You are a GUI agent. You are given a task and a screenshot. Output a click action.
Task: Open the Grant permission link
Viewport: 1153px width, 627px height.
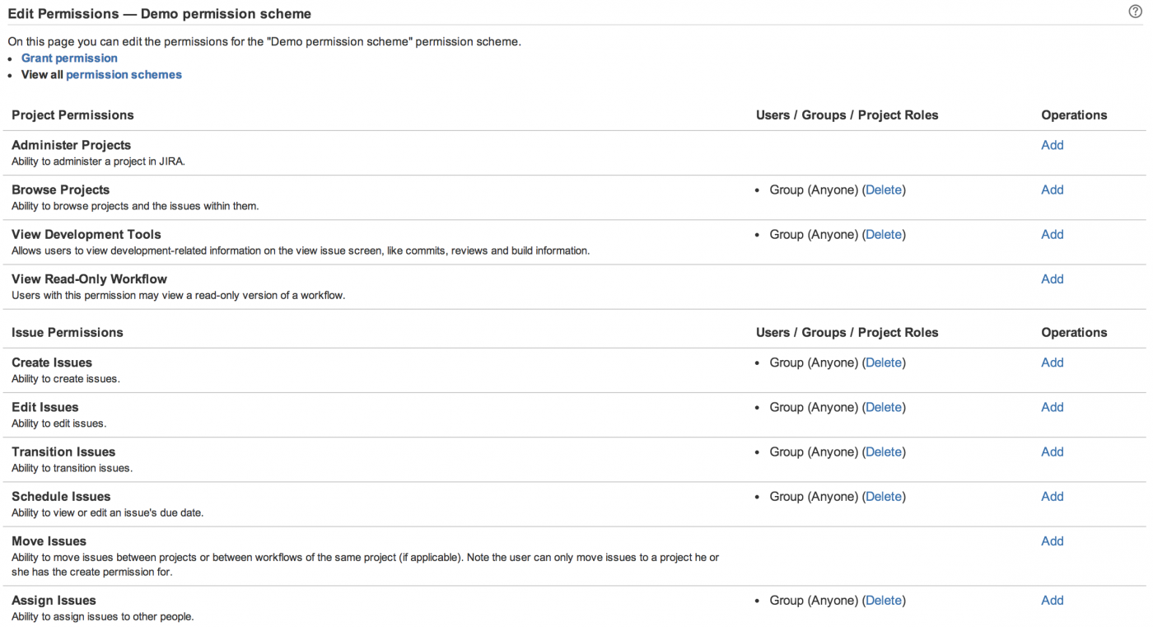tap(69, 58)
